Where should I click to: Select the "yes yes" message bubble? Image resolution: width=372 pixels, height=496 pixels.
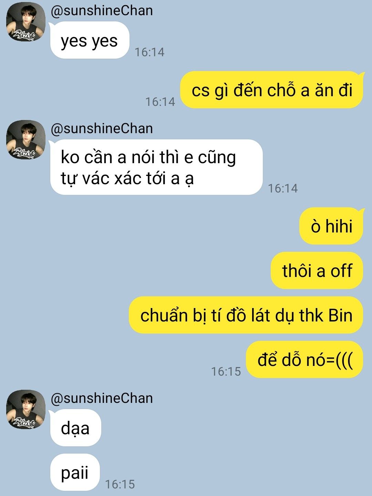[x=89, y=40]
